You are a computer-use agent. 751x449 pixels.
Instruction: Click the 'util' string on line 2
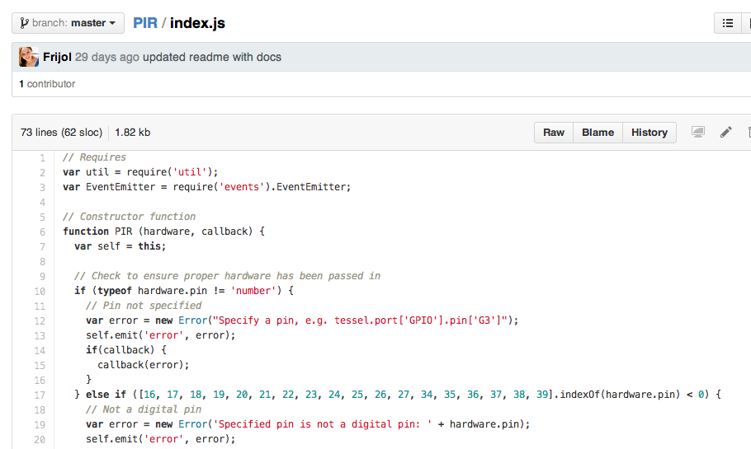point(190,172)
